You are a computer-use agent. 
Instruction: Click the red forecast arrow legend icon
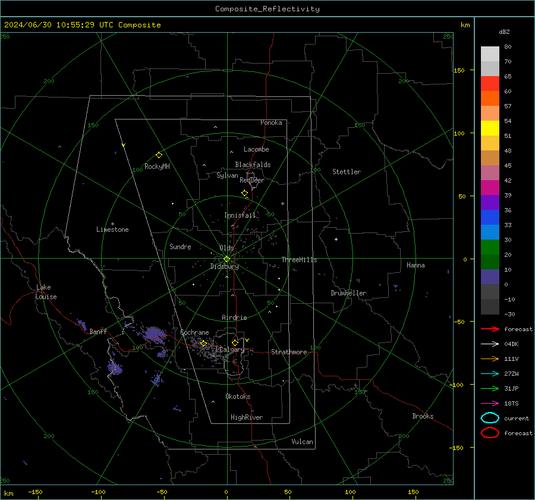click(490, 329)
